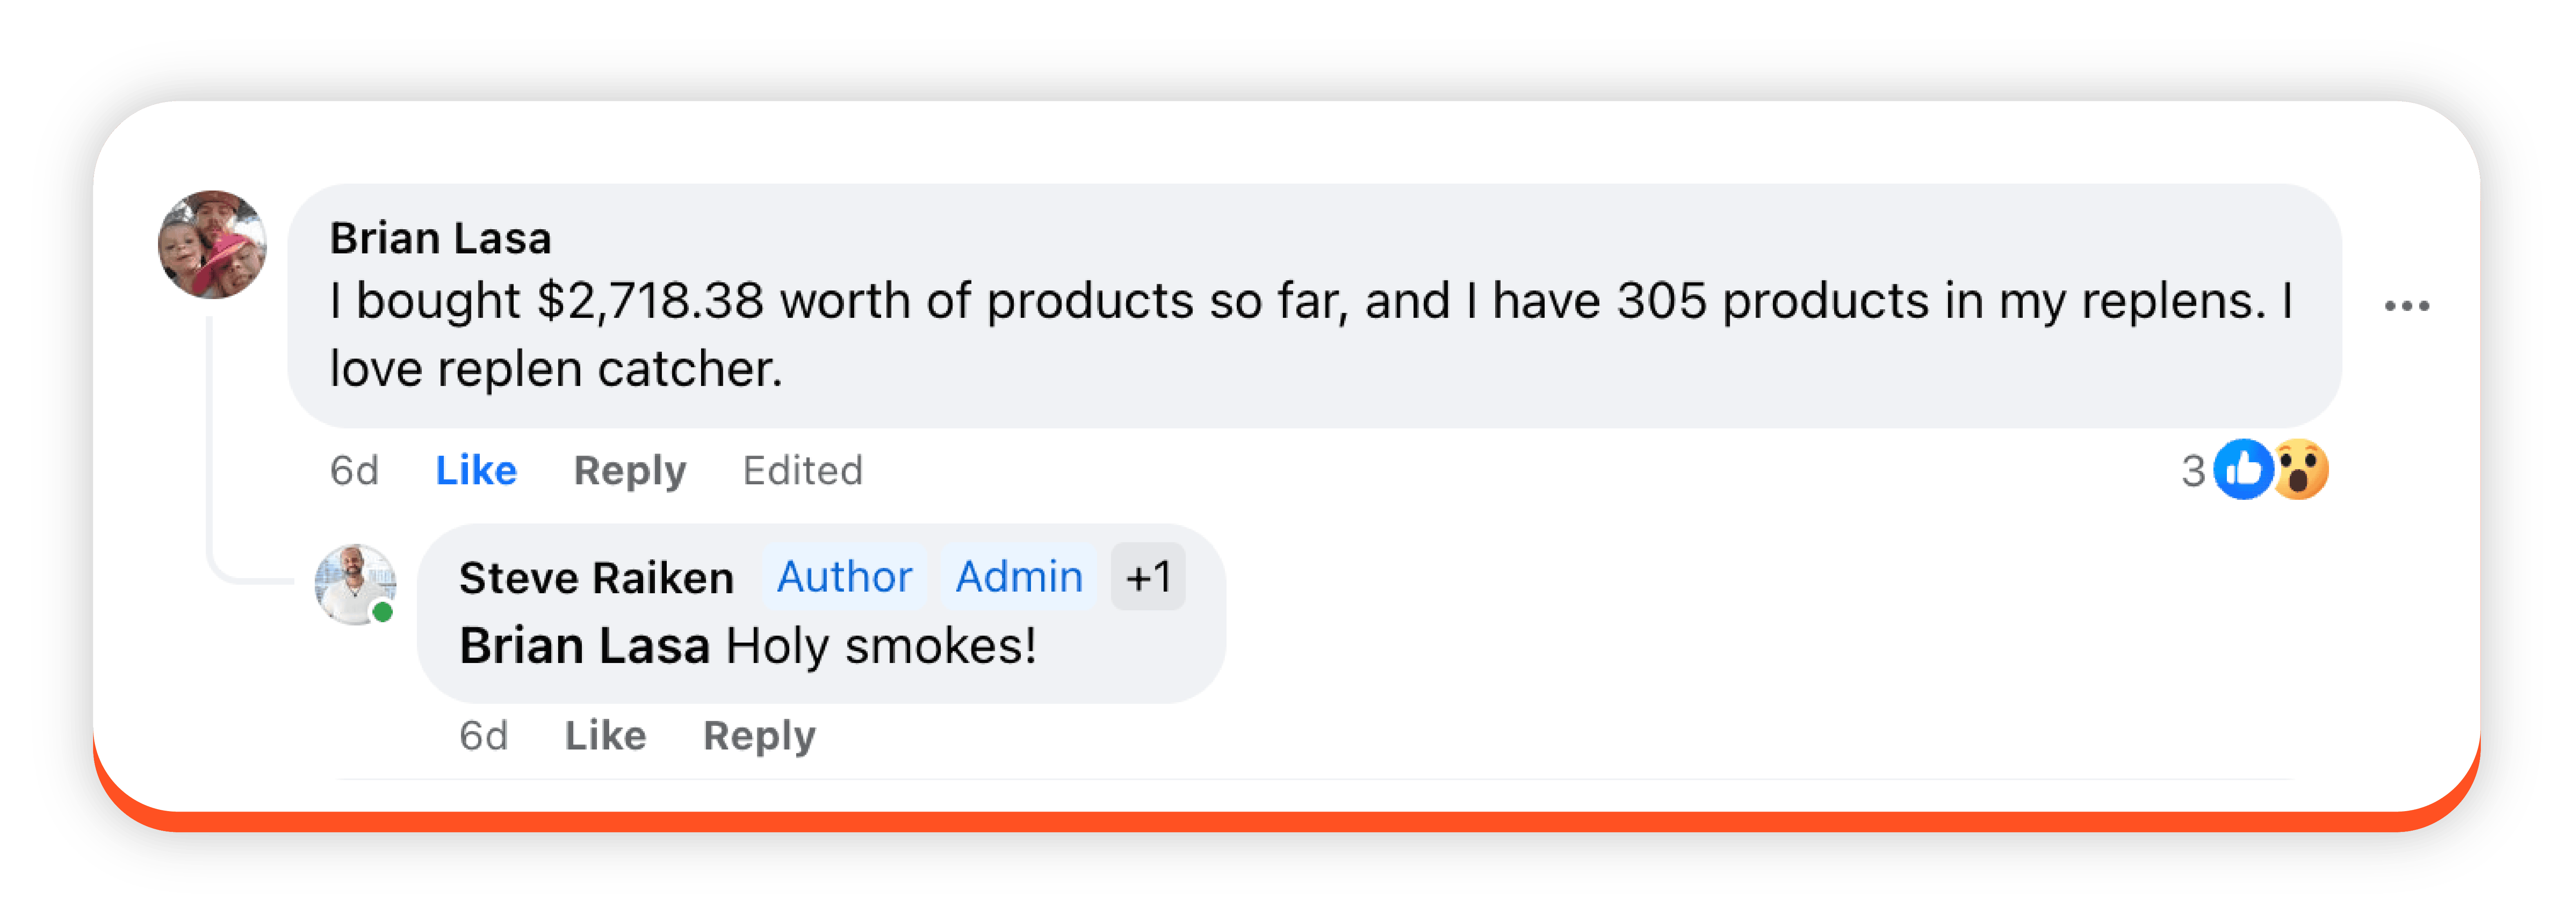View the reaction count of 3
The height and width of the screenshot is (918, 2576).
coord(2193,470)
